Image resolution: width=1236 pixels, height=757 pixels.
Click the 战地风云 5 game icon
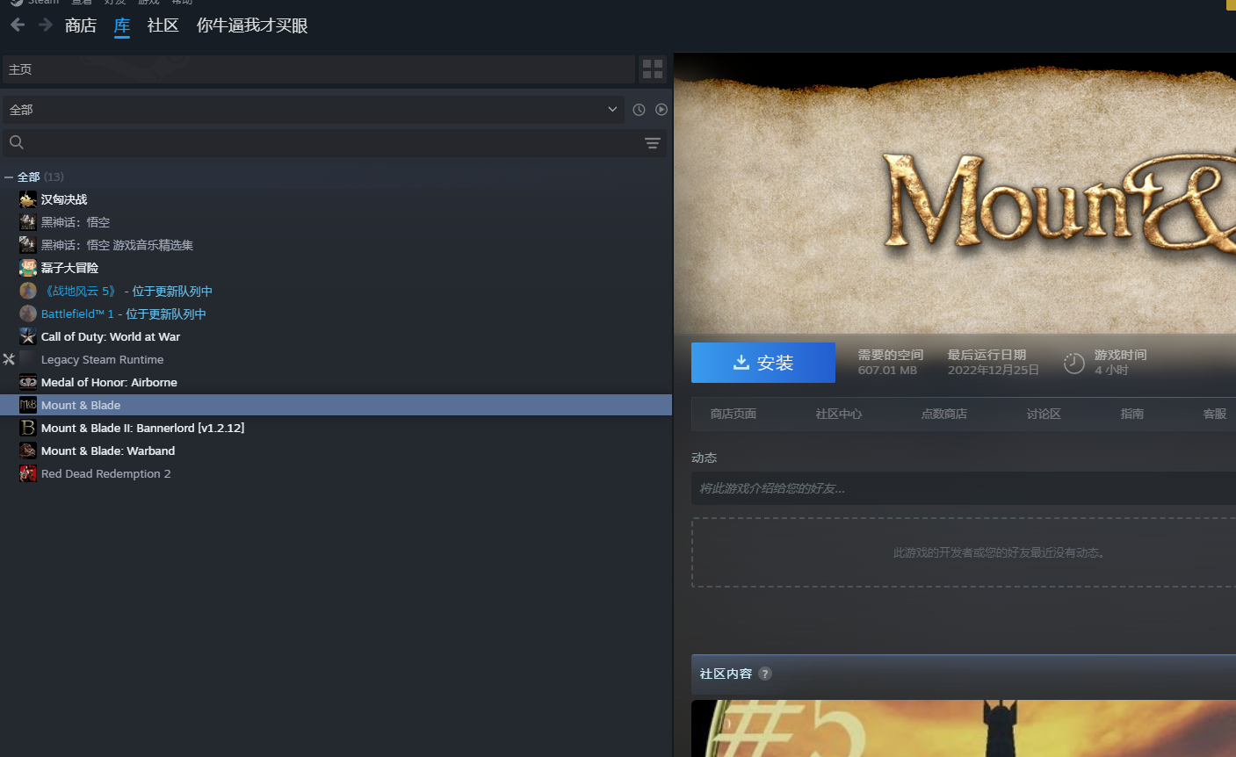coord(28,291)
